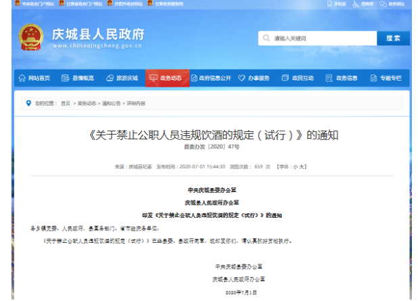Click 通知公告 in the breadcrumb

[x=110, y=103]
